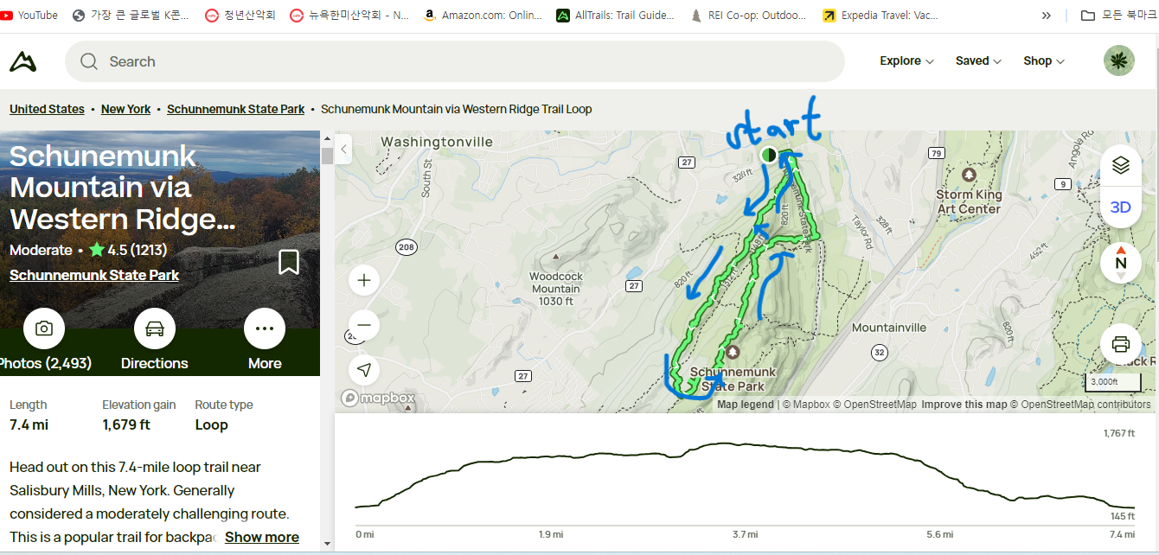Zoom in on the map
The image size is (1159, 555).
pyautogui.click(x=364, y=280)
